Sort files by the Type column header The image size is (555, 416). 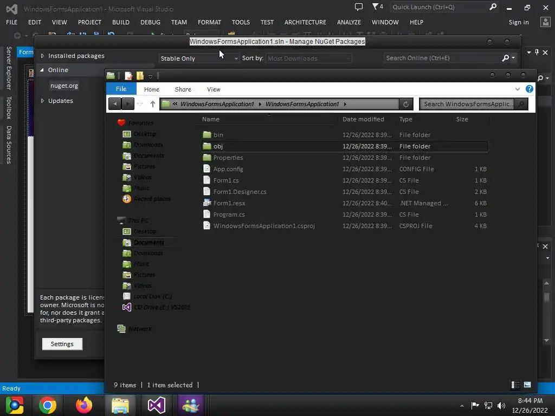coord(405,119)
